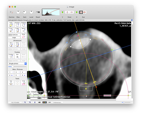Open the US 2 ultrasound tool
The width and height of the screenshot is (141, 114).
17,45
